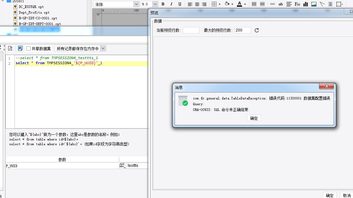This screenshot has width=353, height=198.
Task: Click the testtts parameter value field
Action: pos(137,166)
